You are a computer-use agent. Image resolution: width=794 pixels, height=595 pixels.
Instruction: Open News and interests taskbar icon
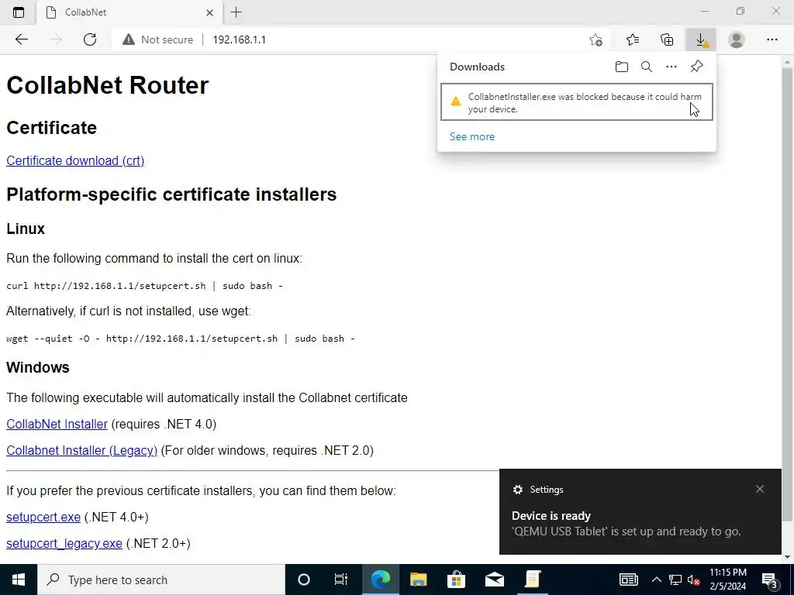coord(628,580)
